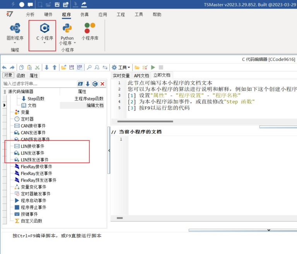The height and width of the screenshot is (254, 297).
Task: Click the filter string input field
Action: click(x=39, y=84)
